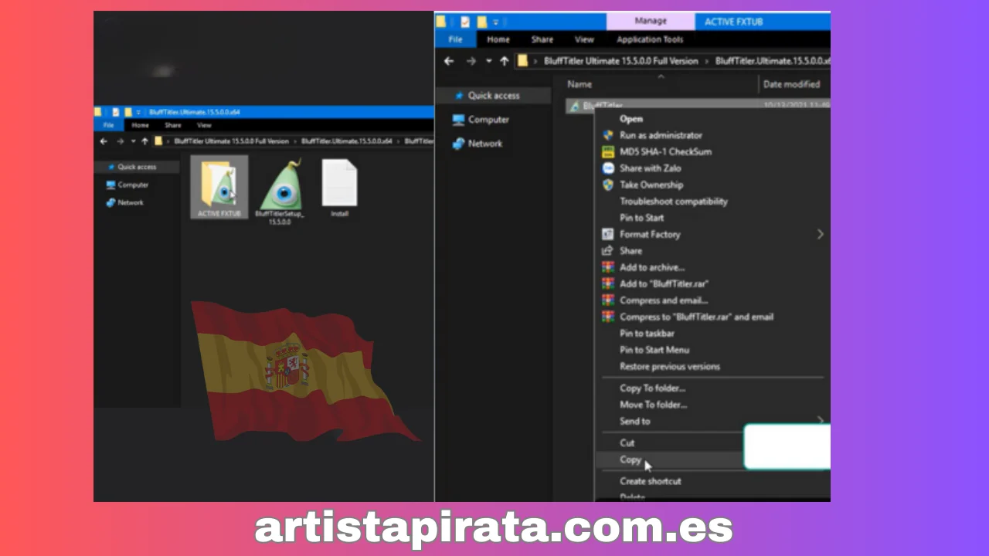Select Computer in BluffTitler.Ultimate.15.5.0.0.x64 sidebar
Screen dimensions: 989x556
[x=133, y=185]
